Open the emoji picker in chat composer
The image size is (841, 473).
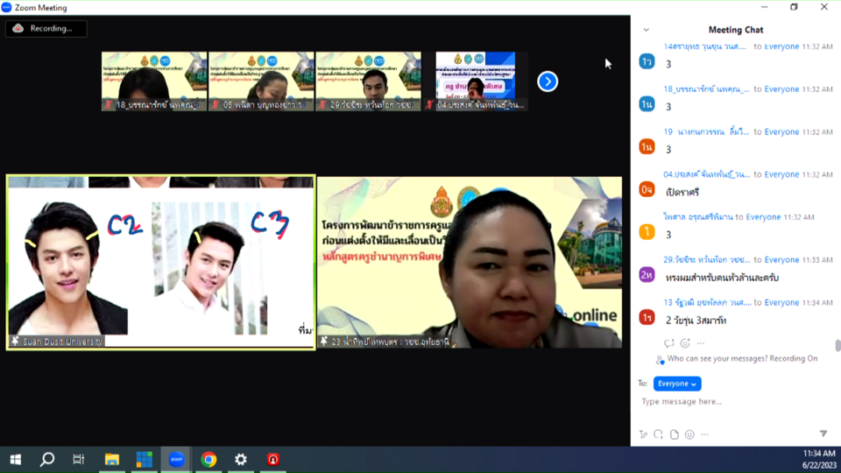(689, 434)
